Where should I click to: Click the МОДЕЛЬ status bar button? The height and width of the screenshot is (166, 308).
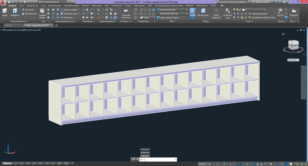point(202,164)
